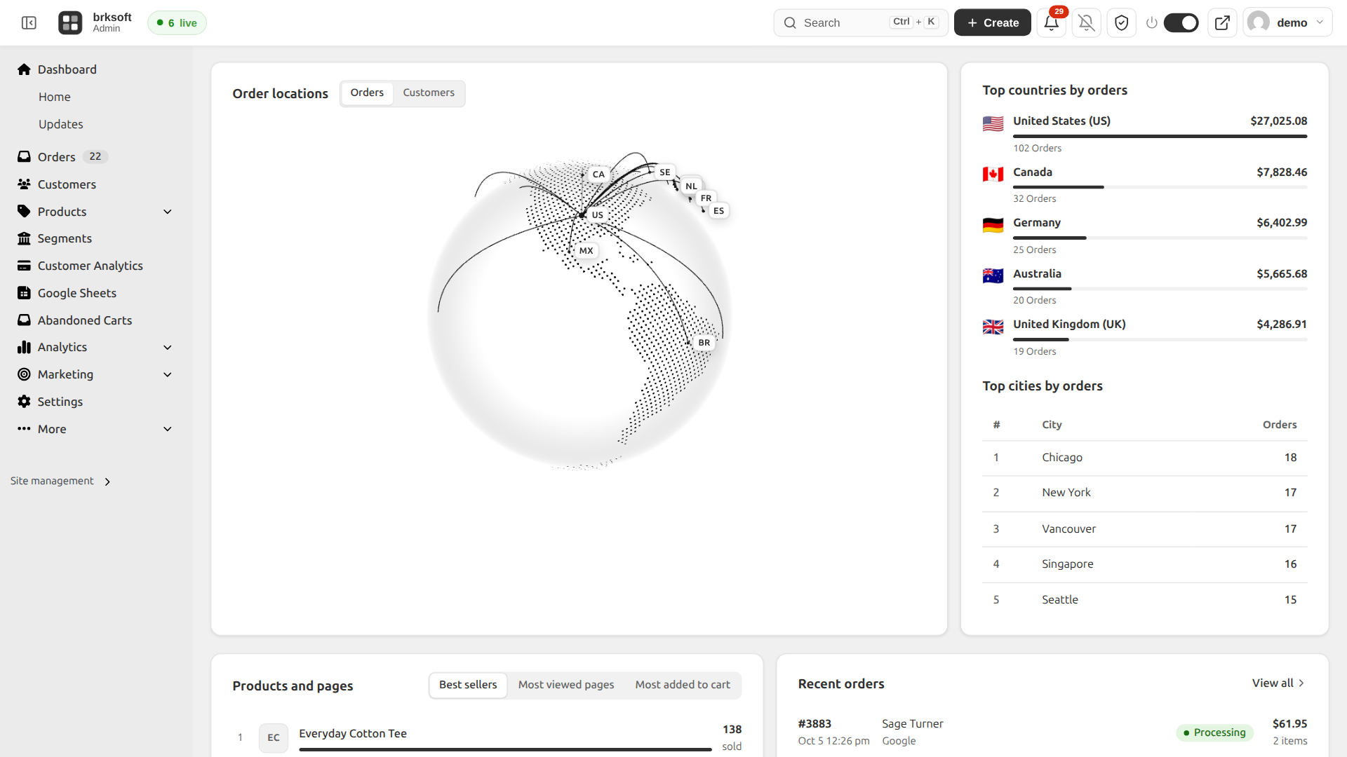Click the BR marker on globe
Image resolution: width=1347 pixels, height=757 pixels.
(704, 343)
